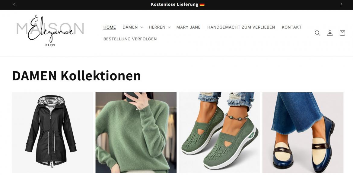Viewport: 353px width, 175px height.
Task: Select the black hooded rain jacket thumbnail
Action: pos(52,133)
